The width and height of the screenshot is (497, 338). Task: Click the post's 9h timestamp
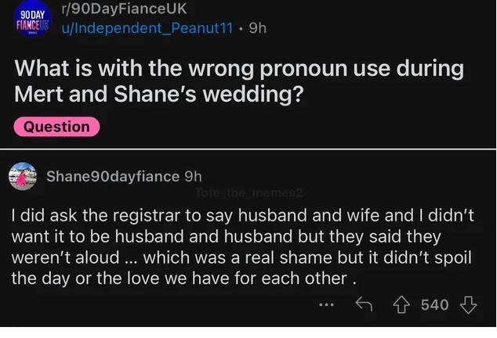(x=257, y=28)
